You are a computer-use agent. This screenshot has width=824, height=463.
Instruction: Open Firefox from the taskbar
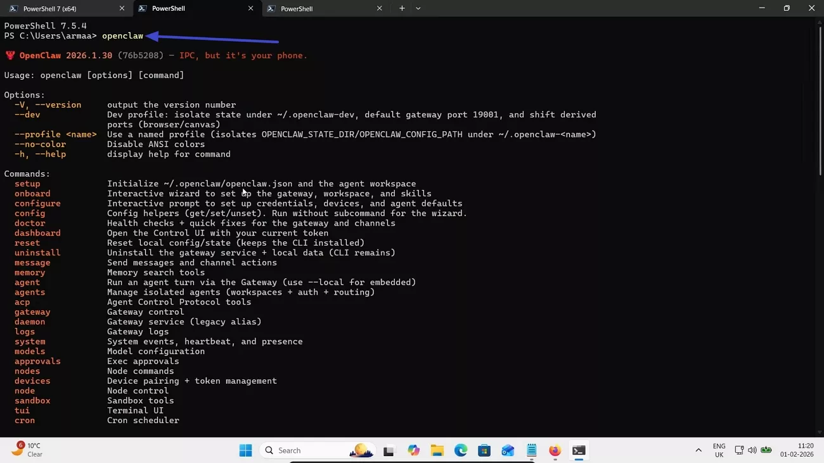554,450
